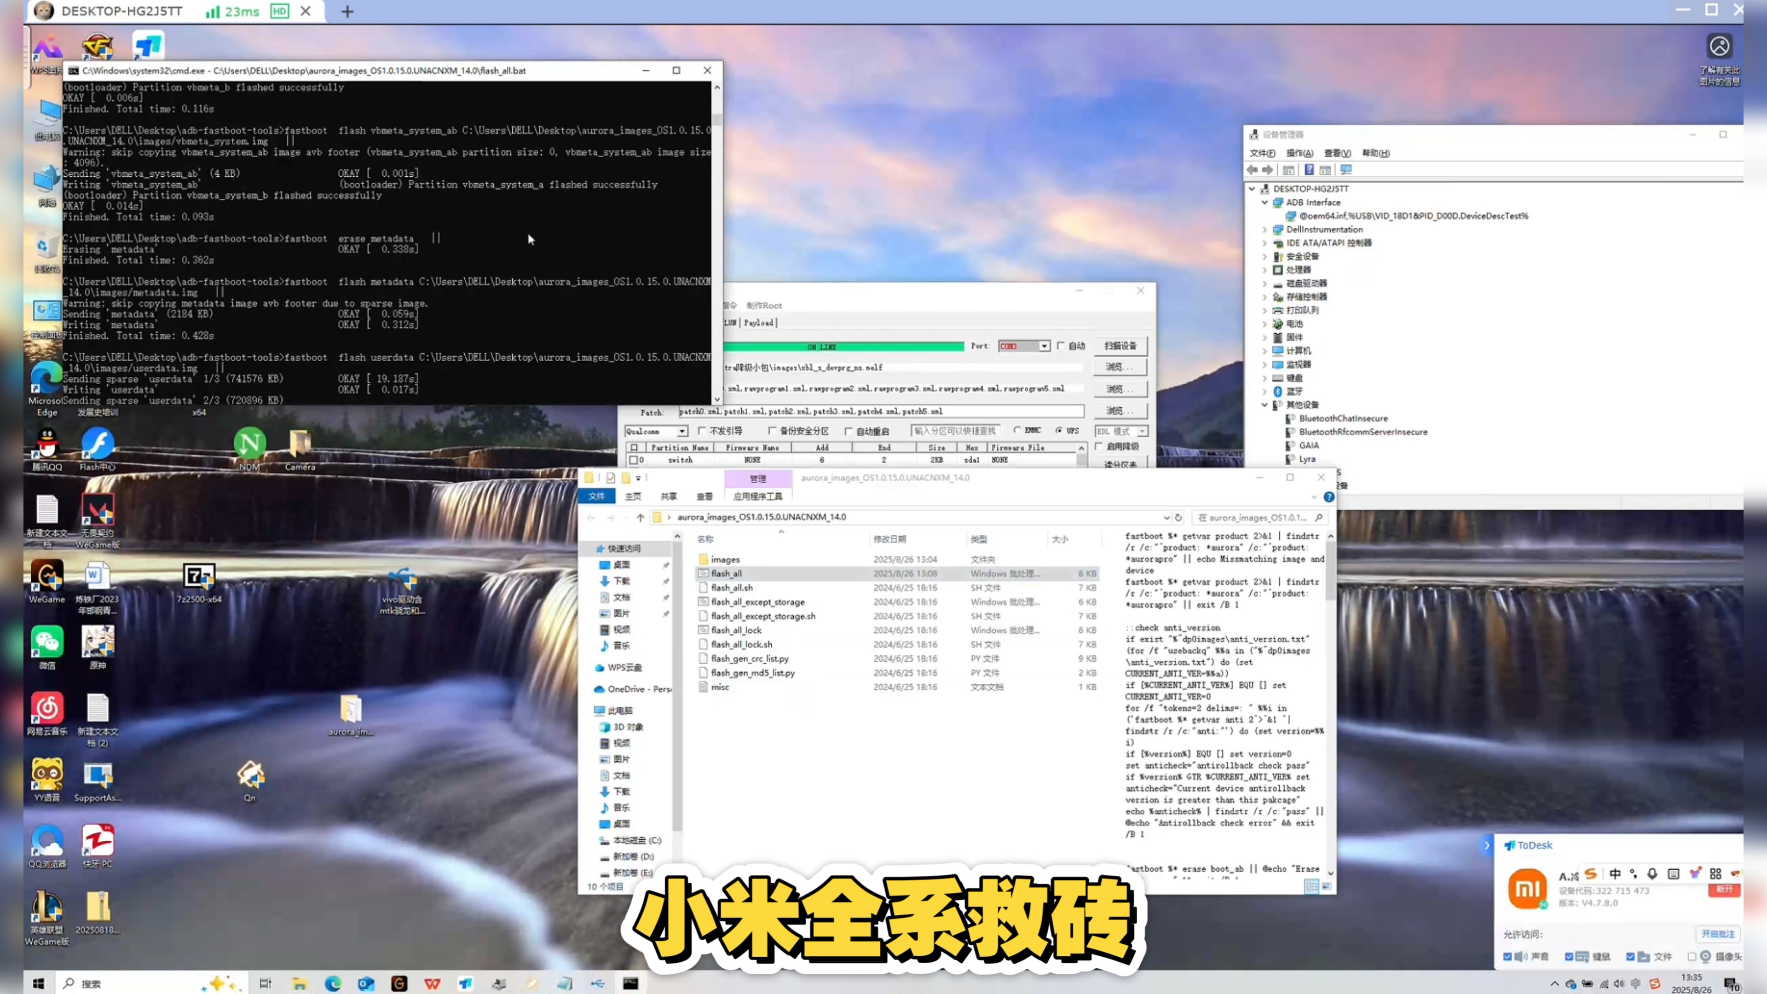Toggle the 自动 checkbox next to Port

[1061, 346]
